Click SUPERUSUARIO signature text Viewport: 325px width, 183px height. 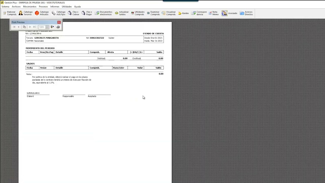point(33,93)
